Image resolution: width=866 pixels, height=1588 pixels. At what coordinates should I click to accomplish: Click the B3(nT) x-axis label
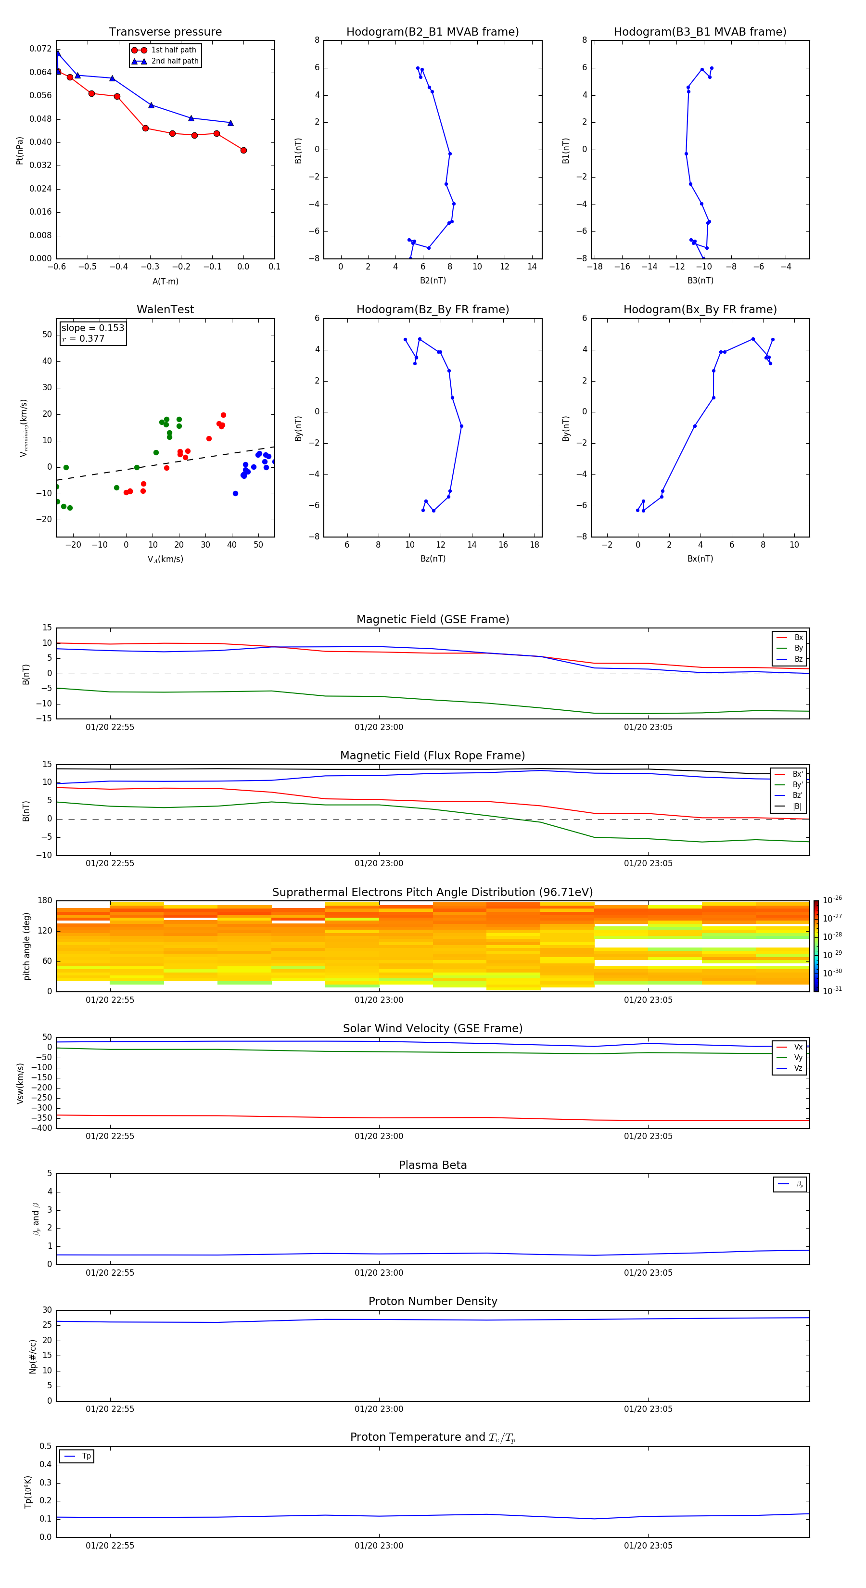700,281
